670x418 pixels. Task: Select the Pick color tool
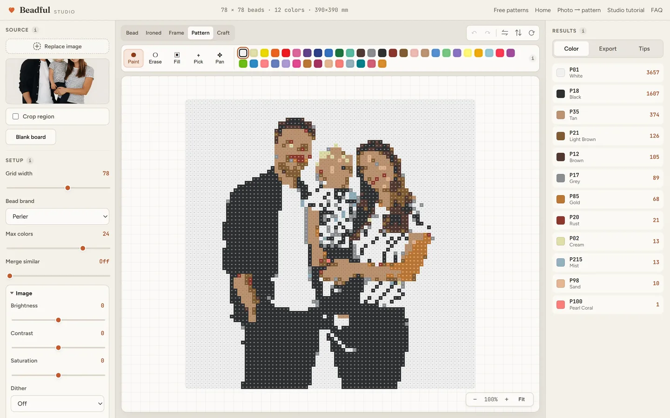(x=198, y=58)
